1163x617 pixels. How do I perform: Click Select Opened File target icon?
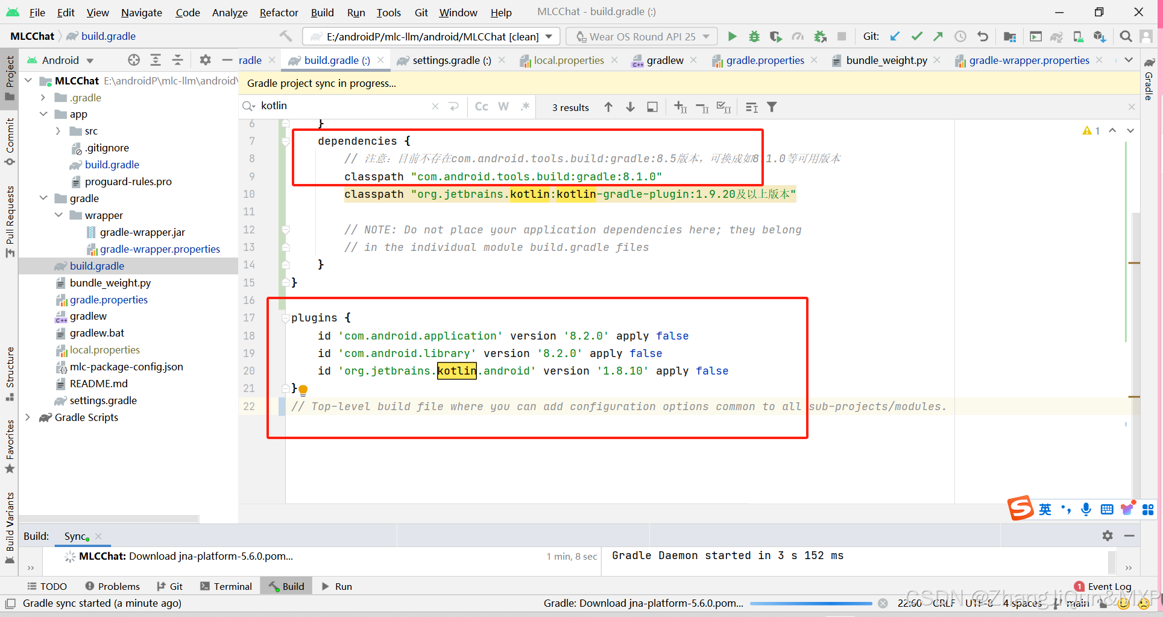coord(134,60)
